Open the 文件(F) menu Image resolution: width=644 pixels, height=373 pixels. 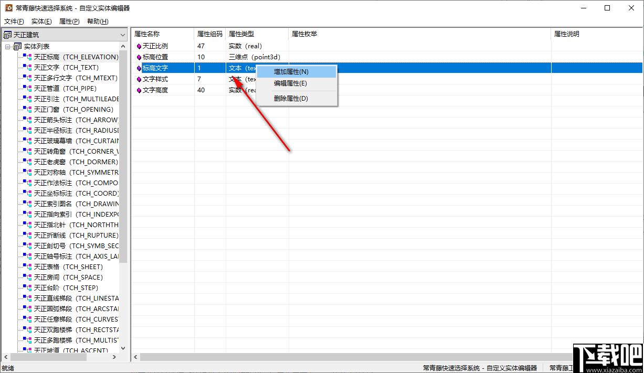point(14,22)
